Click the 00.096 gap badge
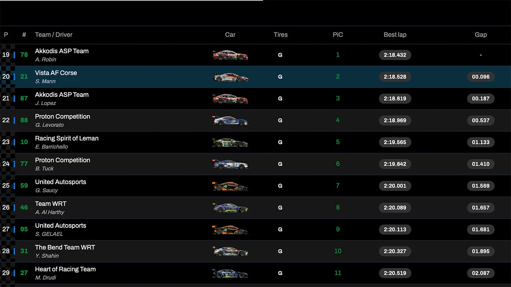The width and height of the screenshot is (511, 287). [480, 77]
